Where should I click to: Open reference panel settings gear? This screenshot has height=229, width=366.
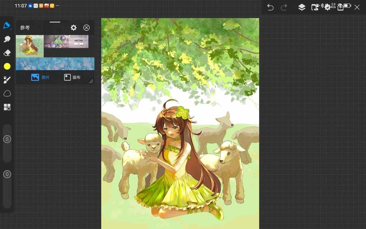(x=74, y=28)
